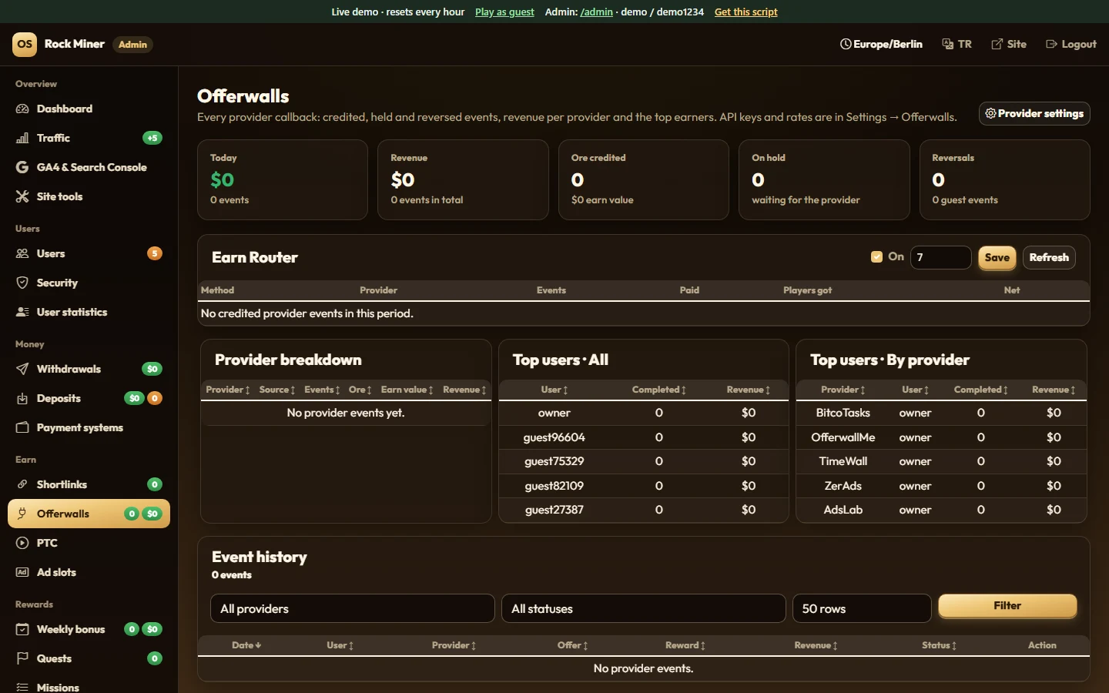Screen dimensions: 1109x693
Task: Click the User statistics icon
Action: [22, 312]
